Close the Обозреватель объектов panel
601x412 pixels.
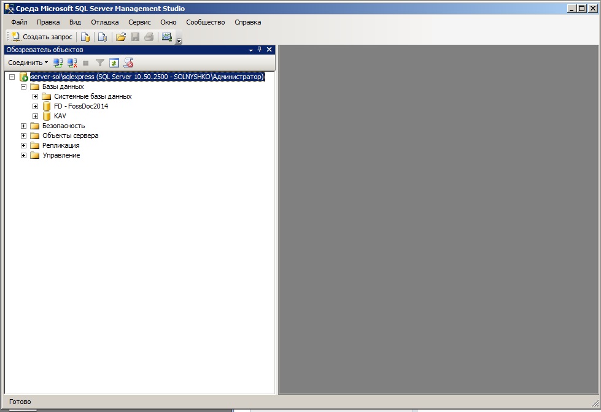269,50
